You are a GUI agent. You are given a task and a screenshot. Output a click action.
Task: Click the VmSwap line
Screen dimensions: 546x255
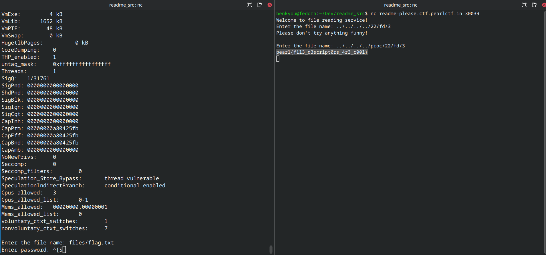coord(32,36)
